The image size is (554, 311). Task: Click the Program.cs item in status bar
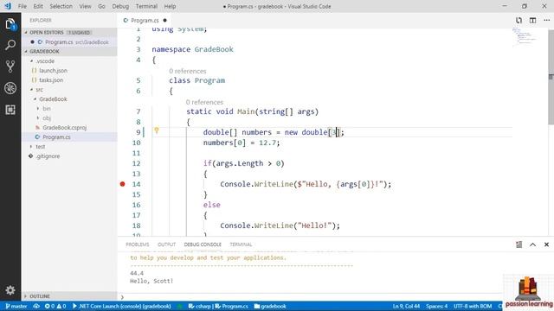232,306
